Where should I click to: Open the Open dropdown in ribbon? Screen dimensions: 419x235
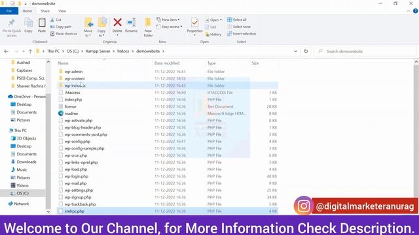coord(213,20)
